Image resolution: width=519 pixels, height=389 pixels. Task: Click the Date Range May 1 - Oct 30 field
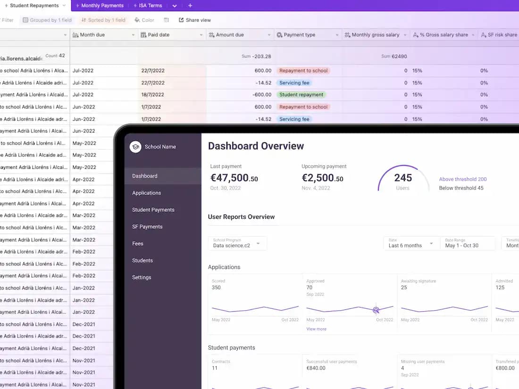(x=467, y=243)
